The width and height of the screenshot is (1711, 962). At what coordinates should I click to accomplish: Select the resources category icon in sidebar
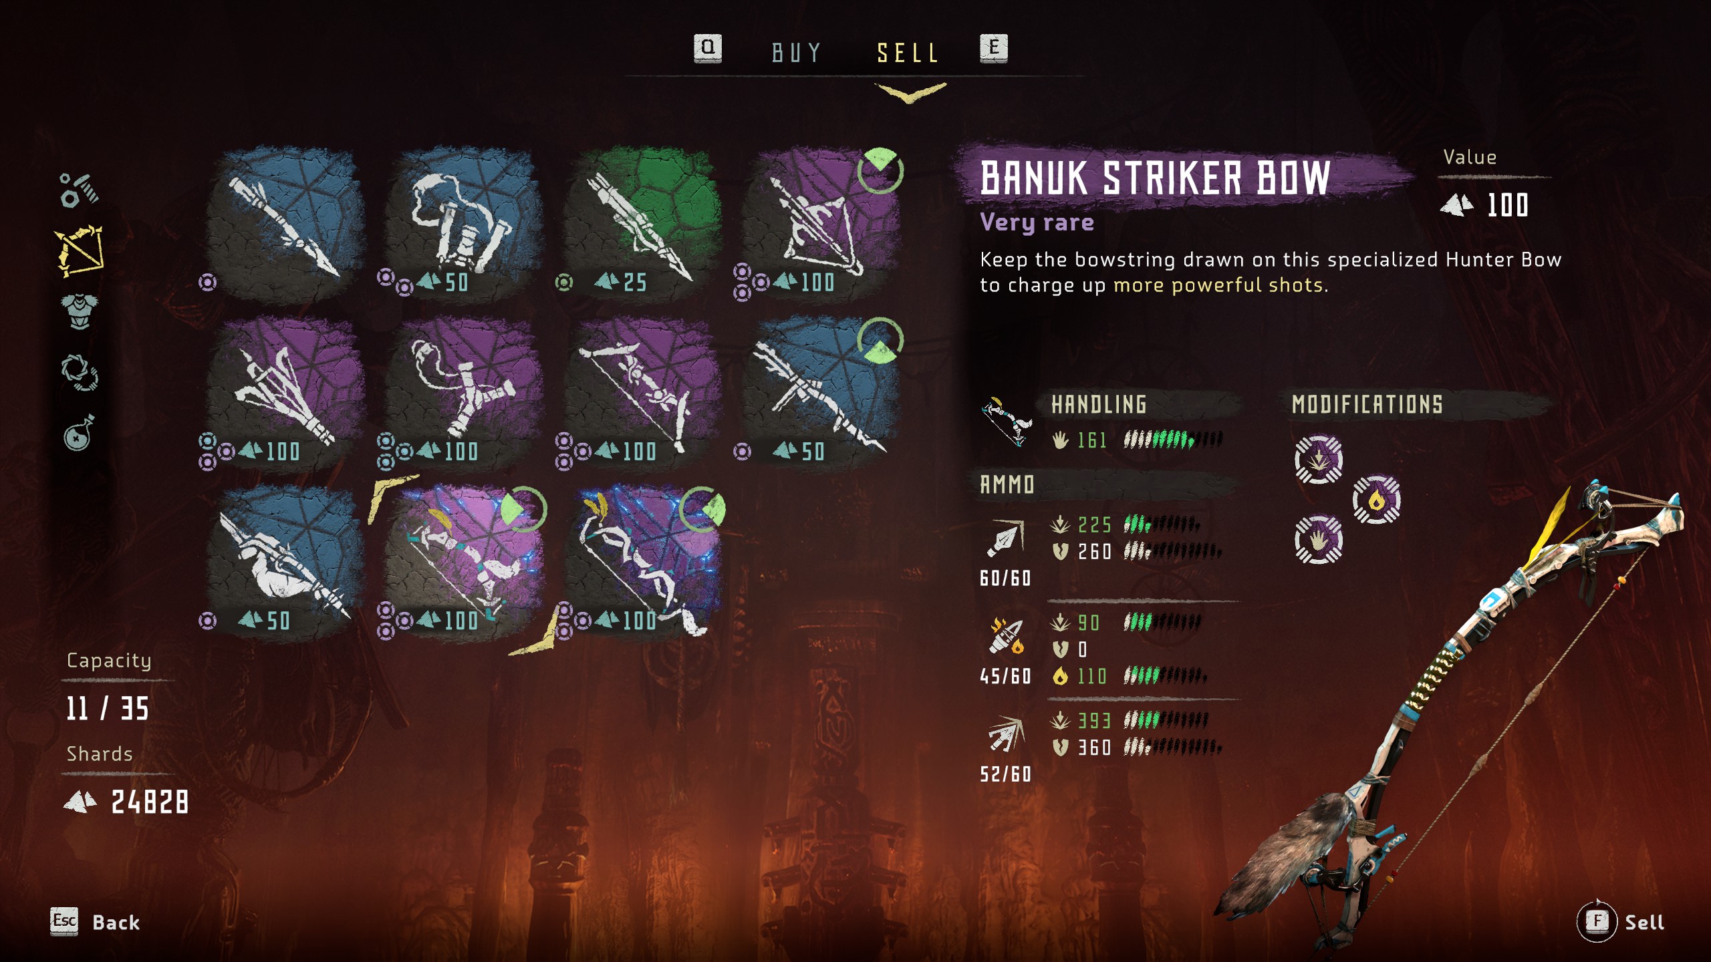(79, 190)
